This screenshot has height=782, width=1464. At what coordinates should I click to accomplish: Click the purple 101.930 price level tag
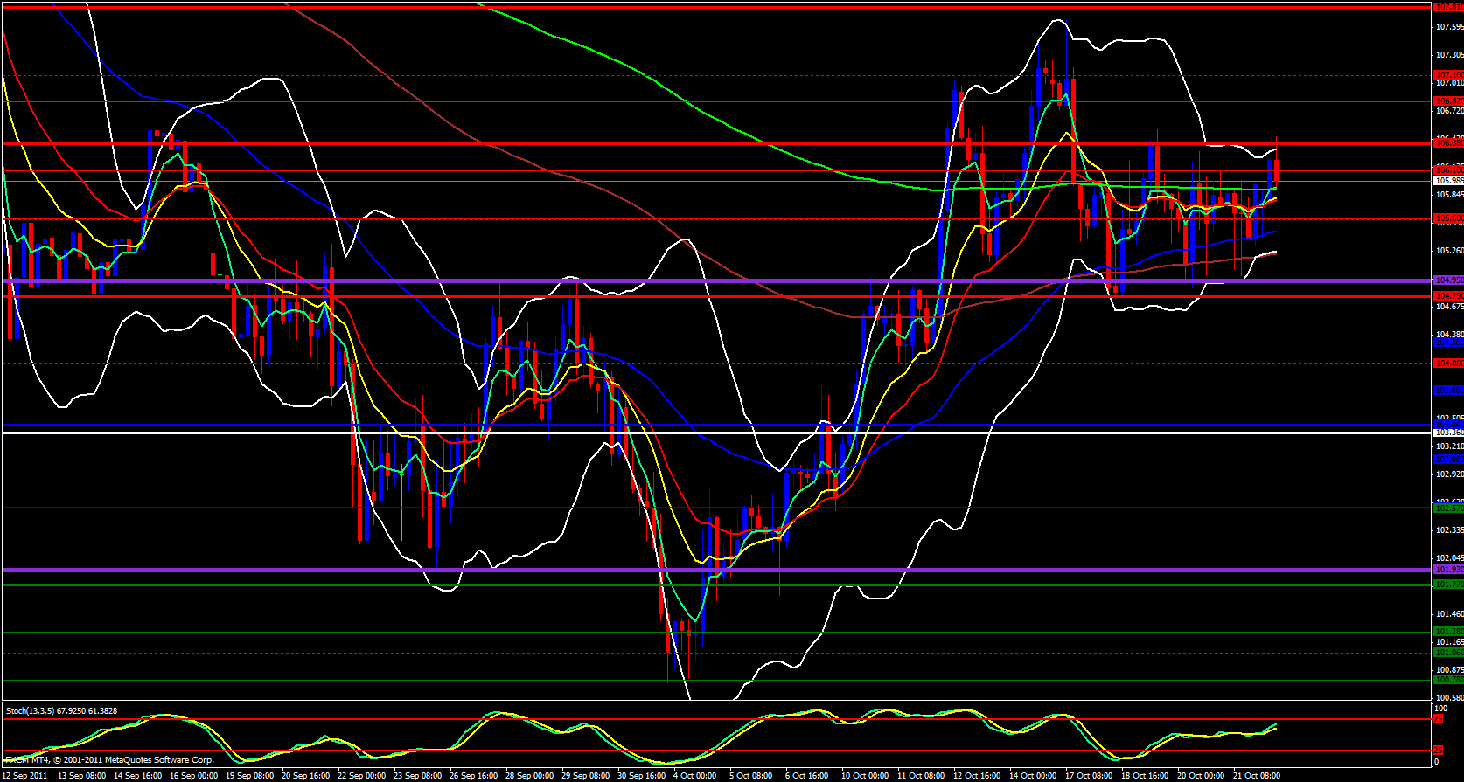point(1447,570)
